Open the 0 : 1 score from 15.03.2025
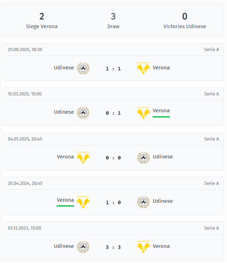Image resolution: width=227 pixels, height=263 pixels. tap(113, 113)
